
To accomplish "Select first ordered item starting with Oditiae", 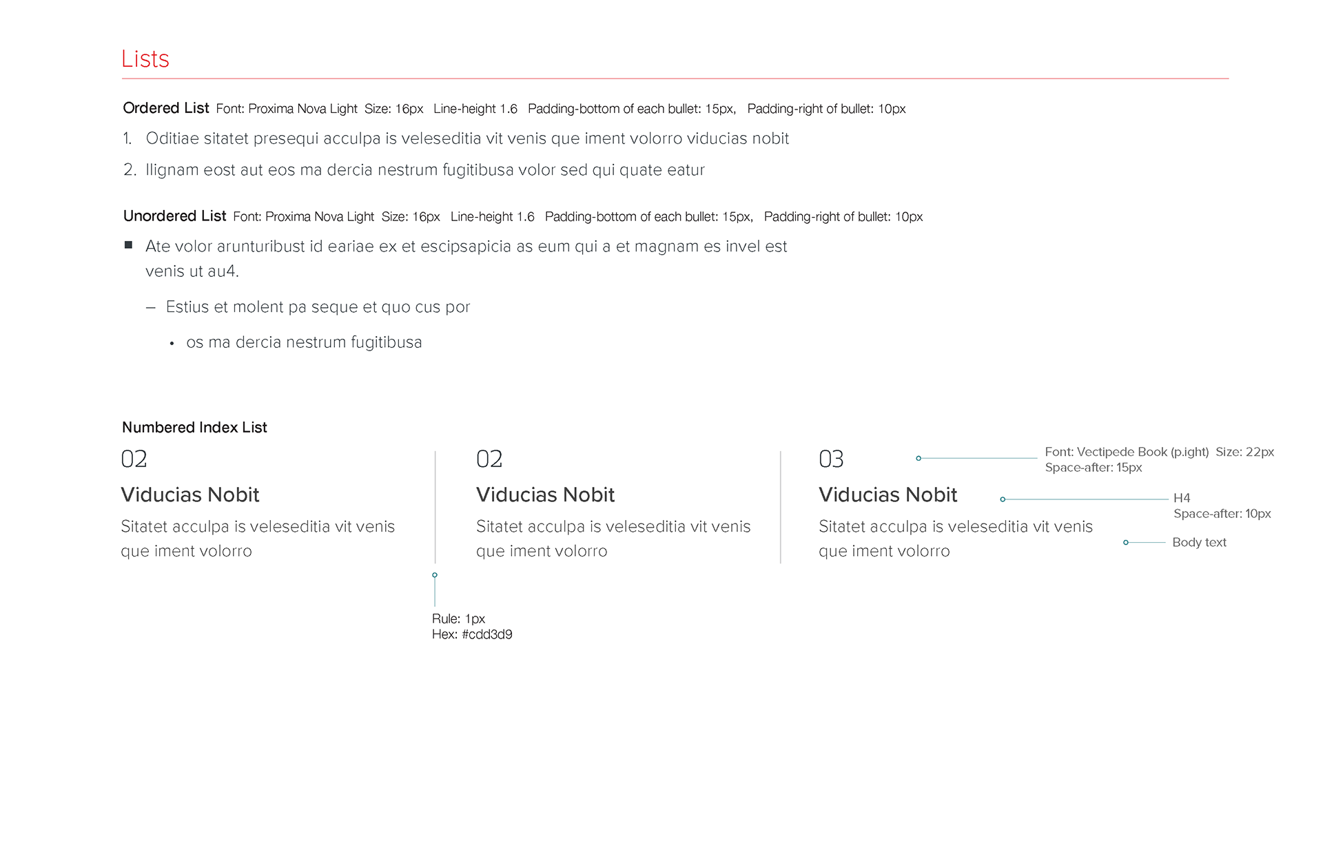I will pyautogui.click(x=466, y=138).
